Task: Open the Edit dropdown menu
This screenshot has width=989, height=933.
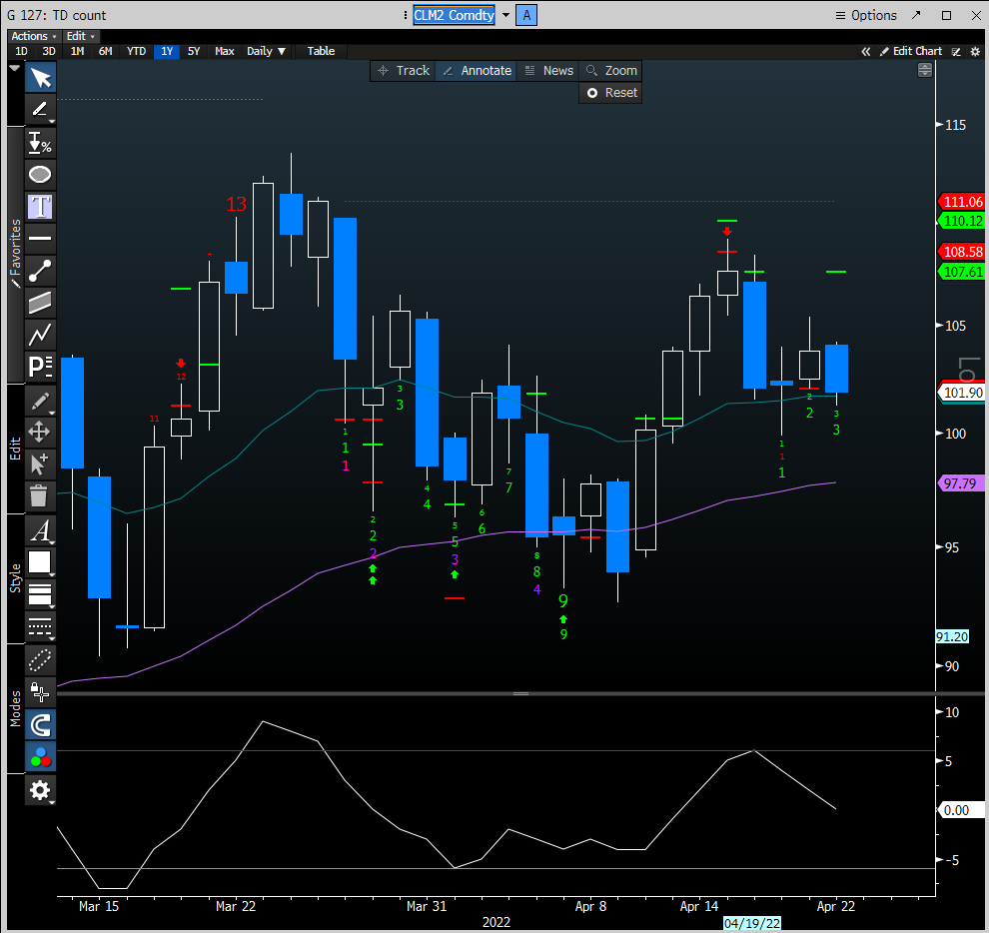Action: pyautogui.click(x=80, y=36)
